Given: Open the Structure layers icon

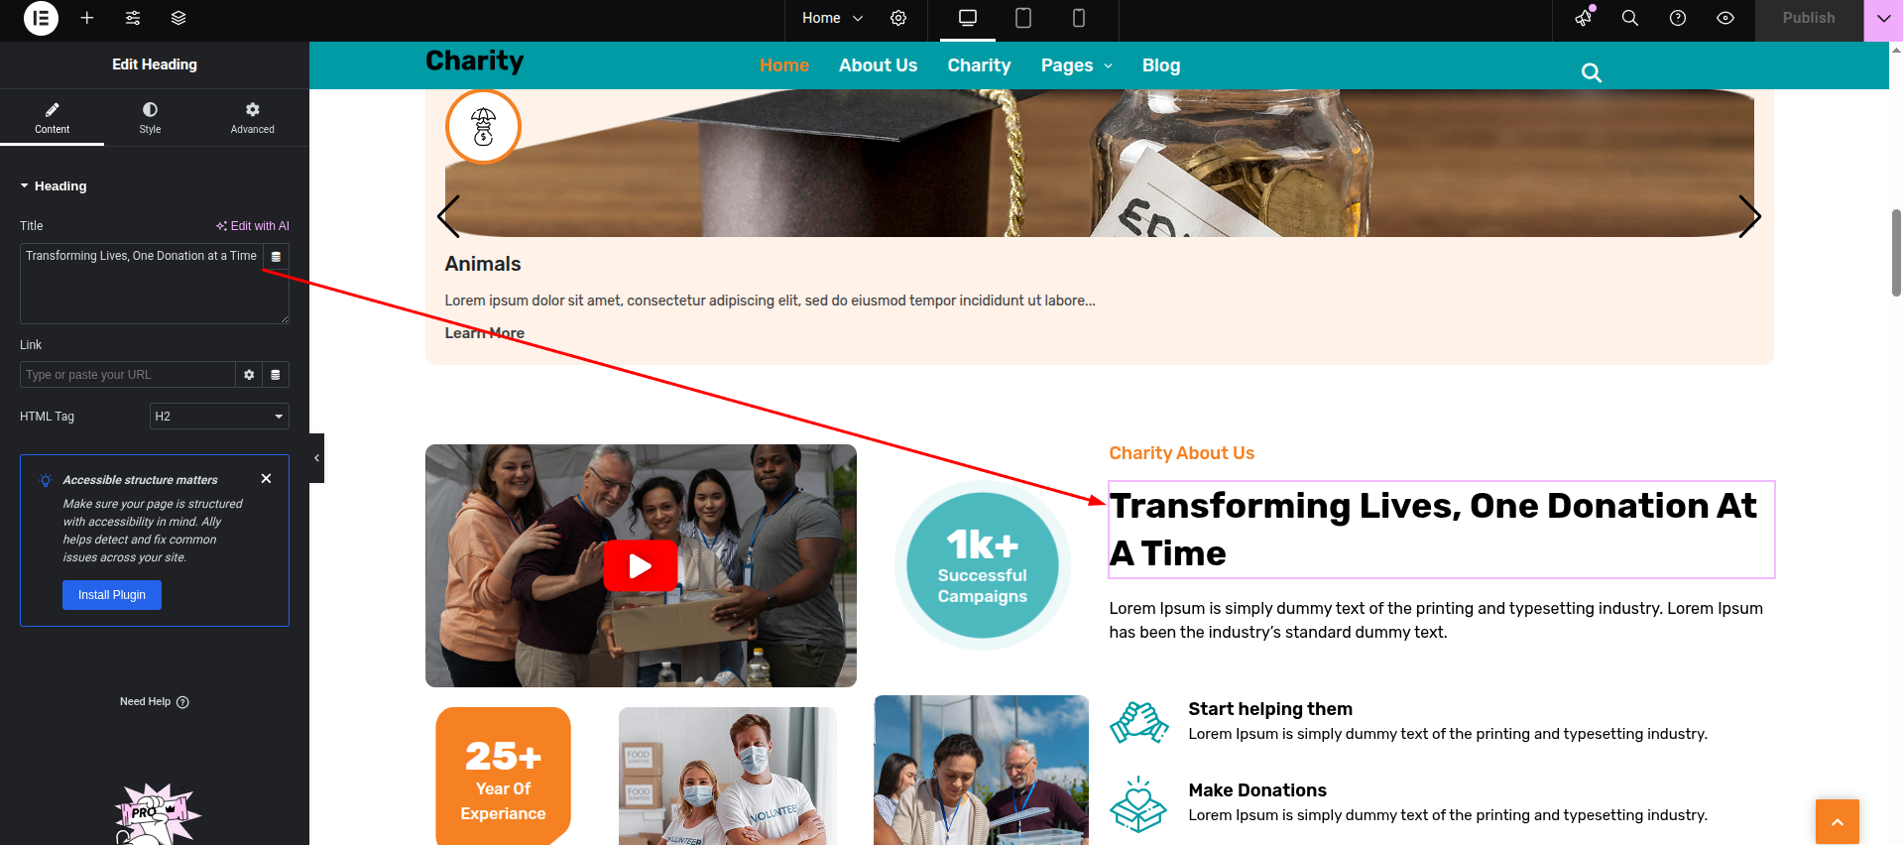Looking at the screenshot, I should click(178, 18).
